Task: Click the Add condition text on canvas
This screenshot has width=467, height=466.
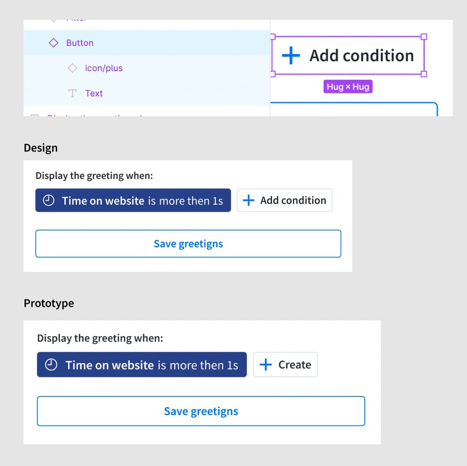Action: (361, 56)
